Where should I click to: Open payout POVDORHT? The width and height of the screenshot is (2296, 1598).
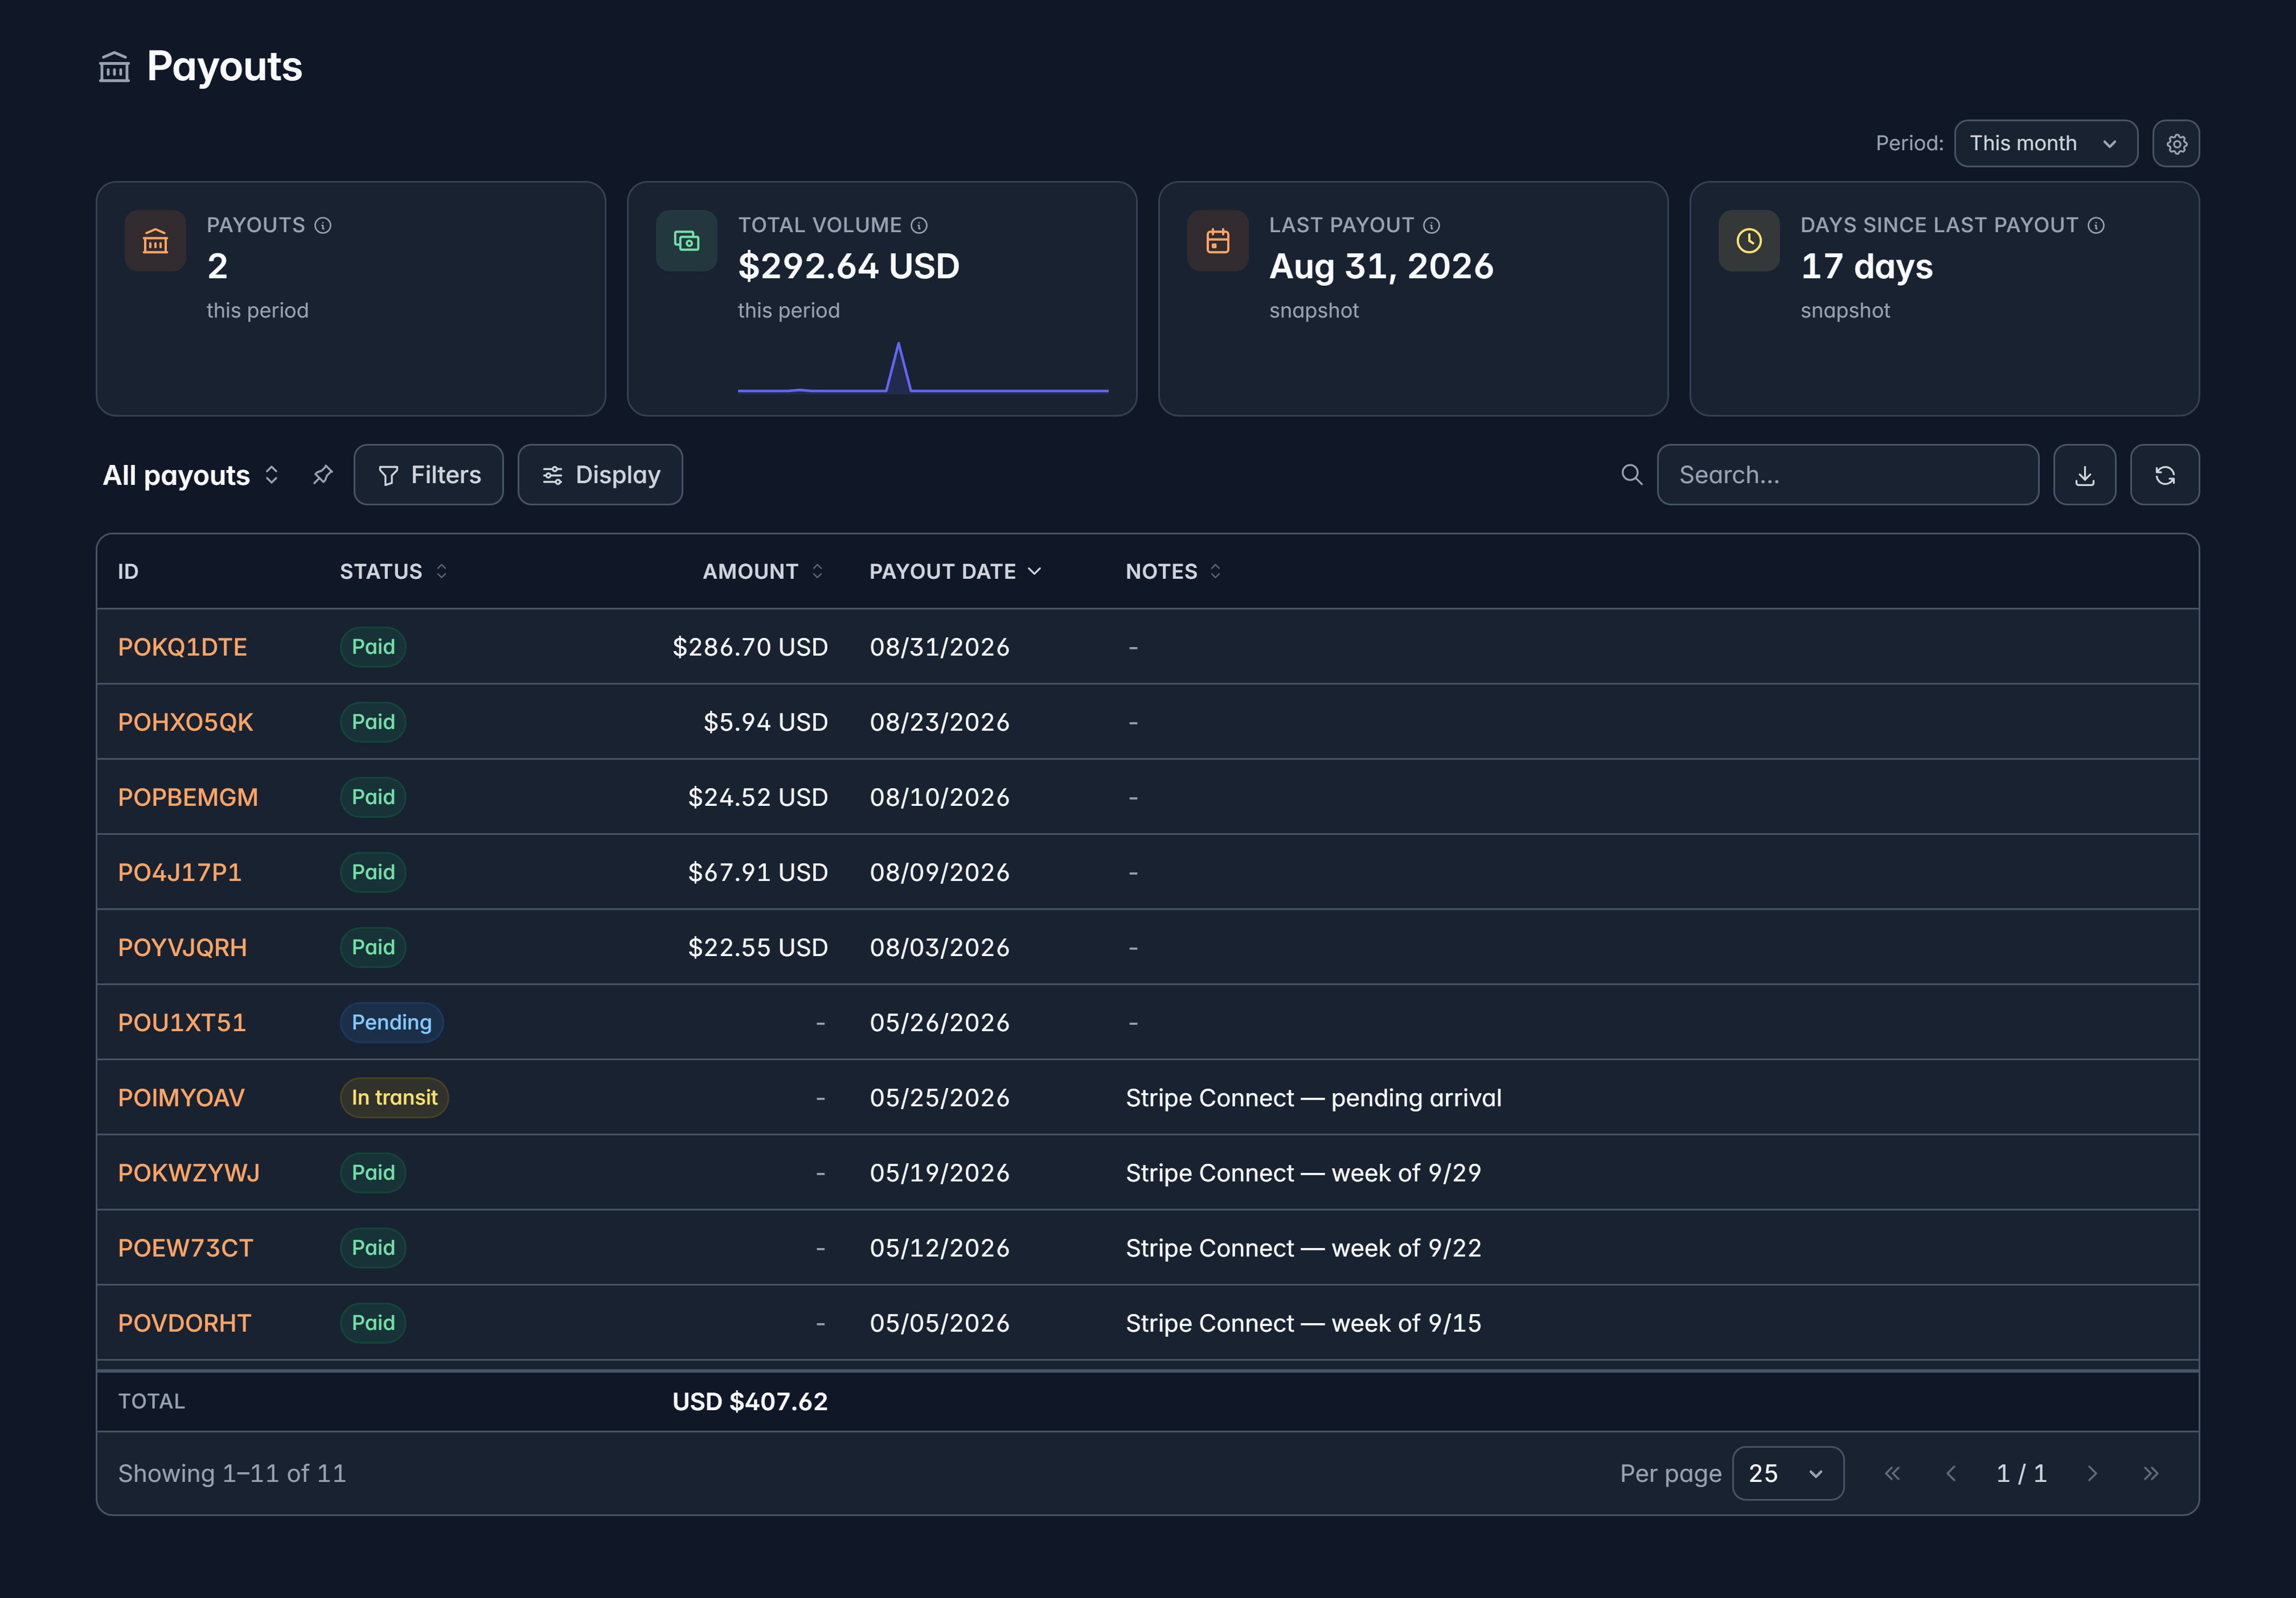184,1322
